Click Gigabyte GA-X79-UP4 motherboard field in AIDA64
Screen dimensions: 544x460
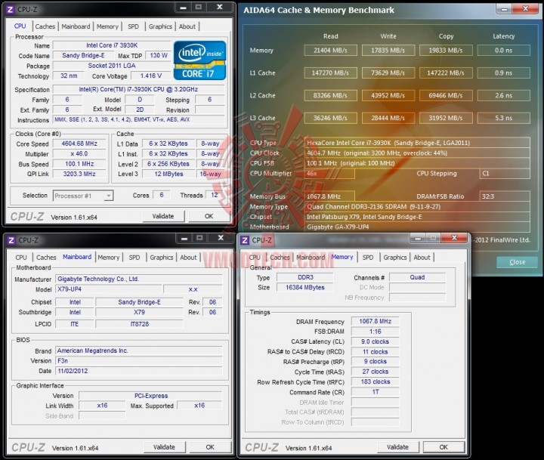click(417, 227)
